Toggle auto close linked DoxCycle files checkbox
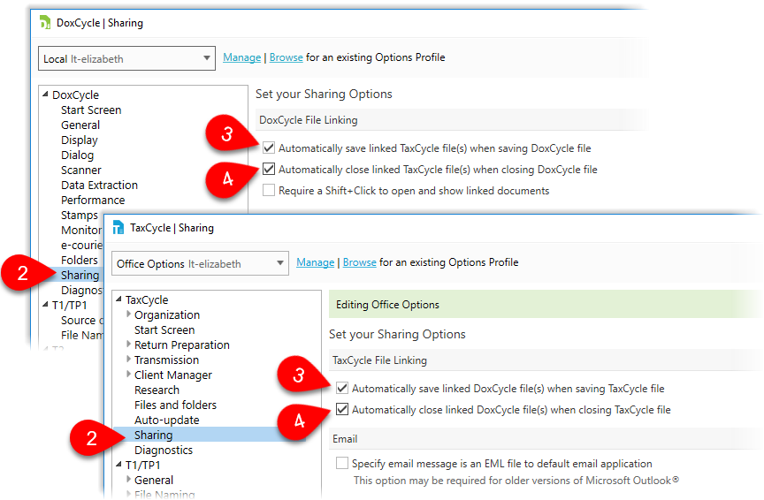 click(x=342, y=409)
